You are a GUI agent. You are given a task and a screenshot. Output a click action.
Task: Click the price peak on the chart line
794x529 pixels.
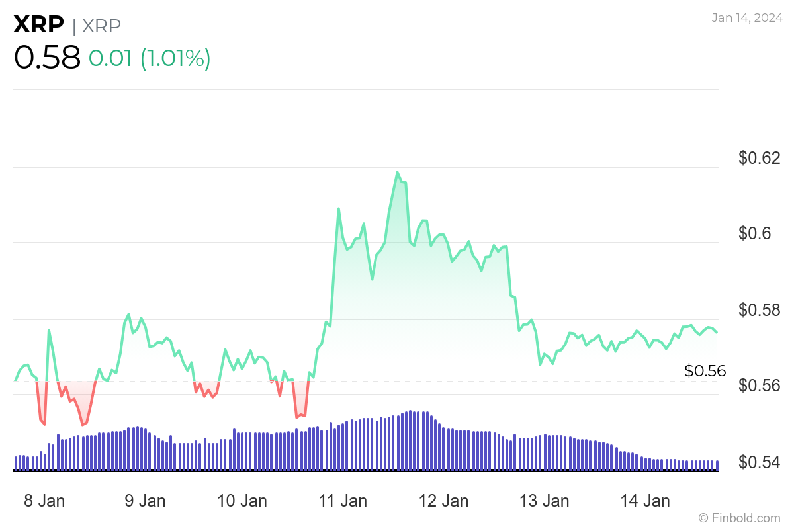(x=398, y=171)
